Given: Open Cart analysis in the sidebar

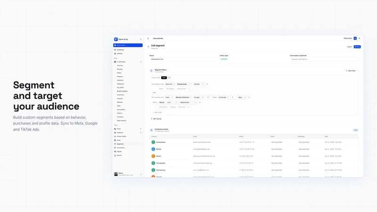Looking at the screenshot, I should [121, 110].
